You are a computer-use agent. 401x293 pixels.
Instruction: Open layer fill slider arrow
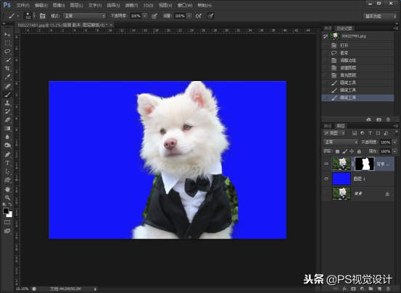pos(395,151)
